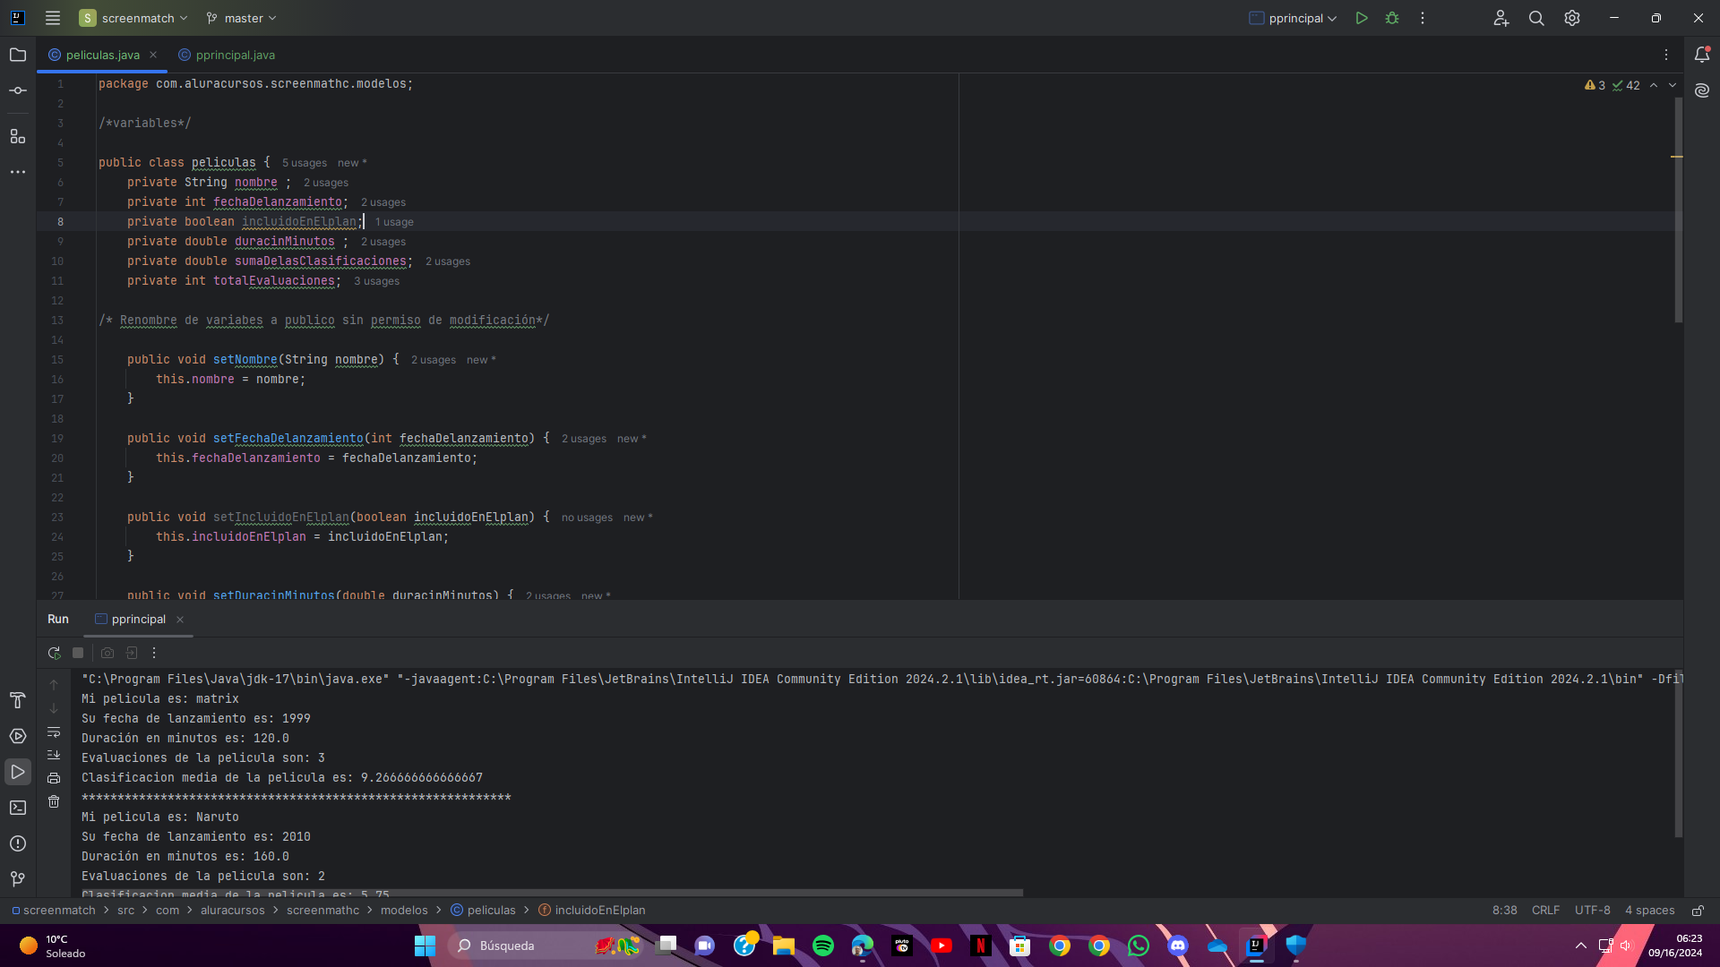Viewport: 1720px width, 967px height.
Task: Open pprincipal run configuration dropdown
Action: click(x=1293, y=18)
